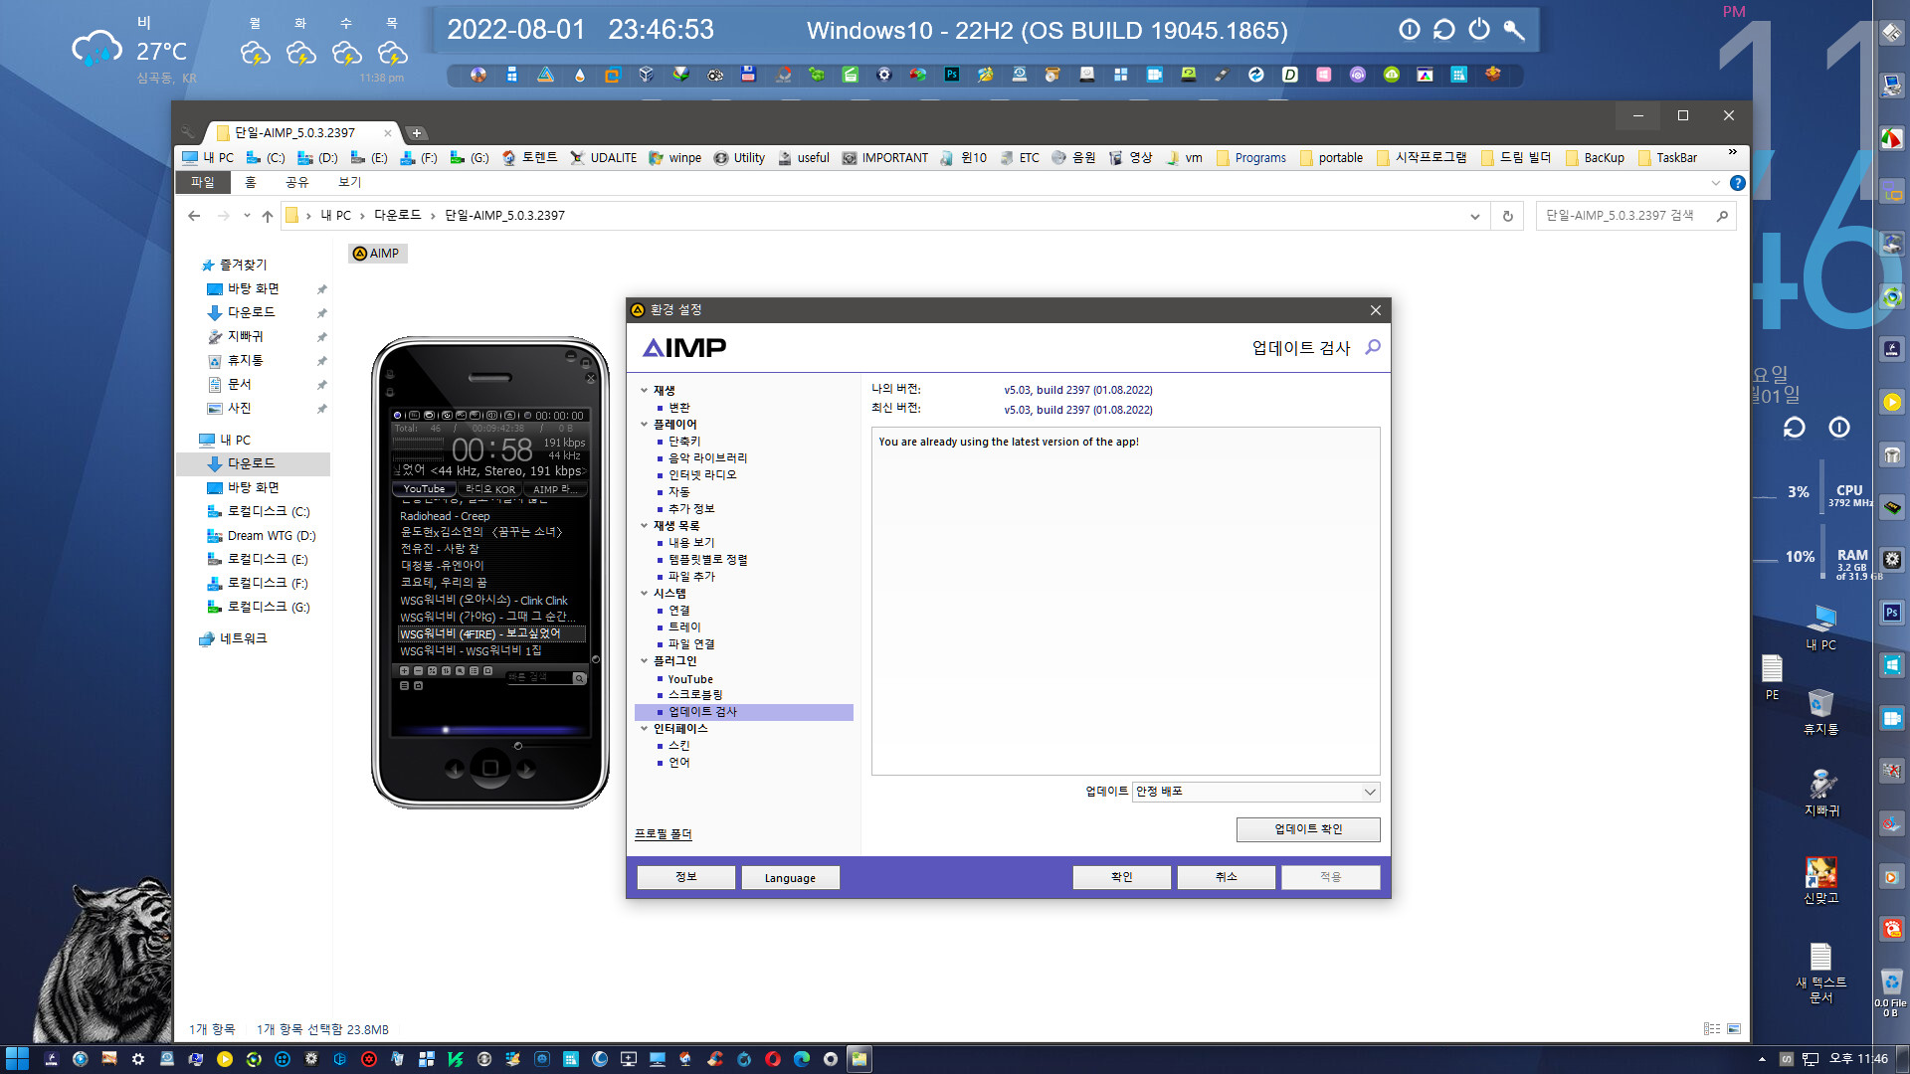Image resolution: width=1910 pixels, height=1074 pixels.
Task: Switch to the YouTube playlist tab in AIMP
Action: click(x=425, y=489)
